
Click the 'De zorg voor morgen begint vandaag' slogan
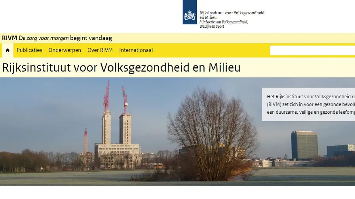point(65,38)
